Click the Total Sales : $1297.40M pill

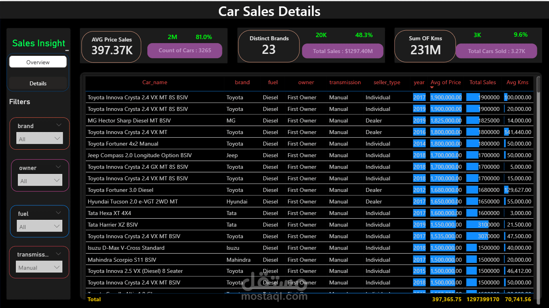(x=343, y=51)
